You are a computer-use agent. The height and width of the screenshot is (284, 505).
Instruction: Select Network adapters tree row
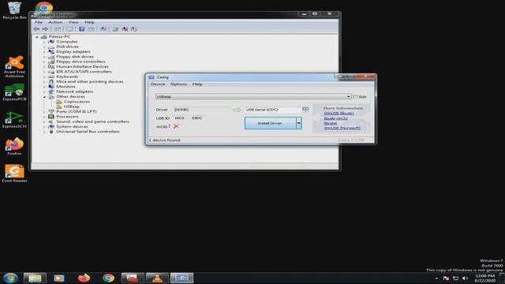75,92
